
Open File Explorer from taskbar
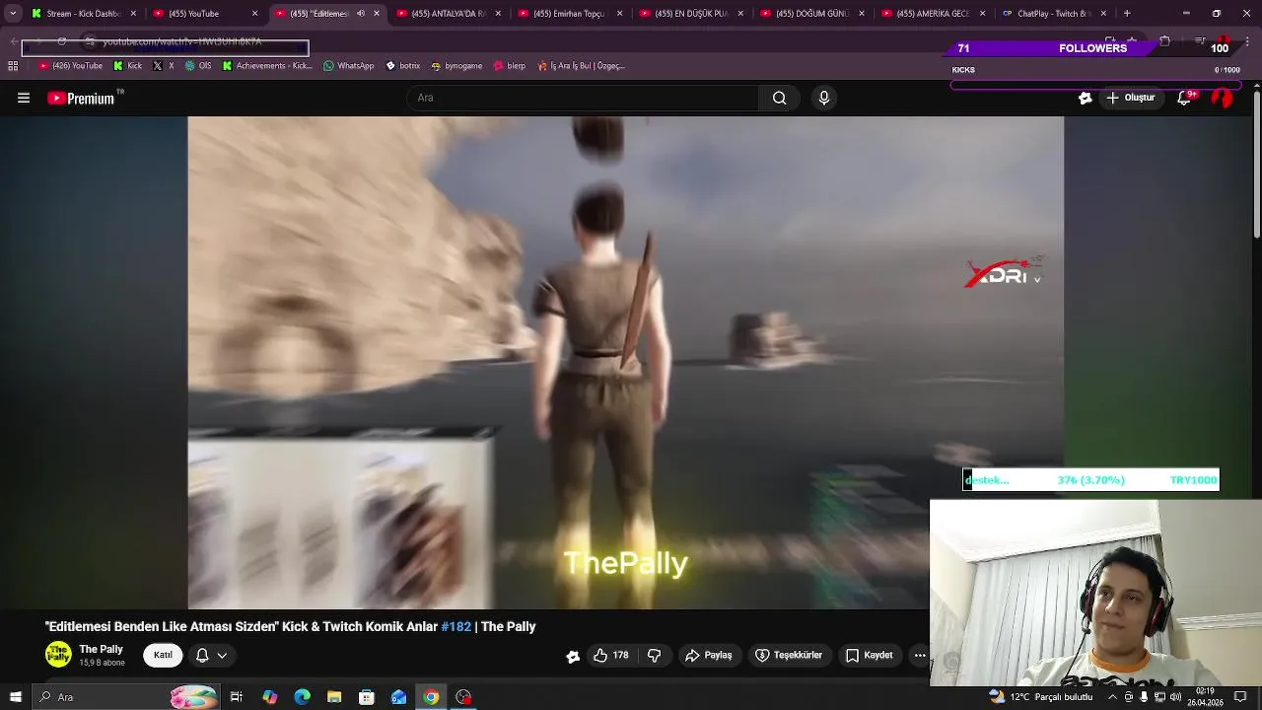tap(334, 697)
